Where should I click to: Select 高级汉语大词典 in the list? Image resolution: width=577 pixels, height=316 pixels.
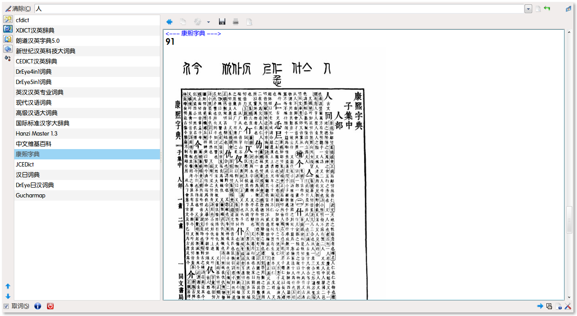tap(87, 113)
